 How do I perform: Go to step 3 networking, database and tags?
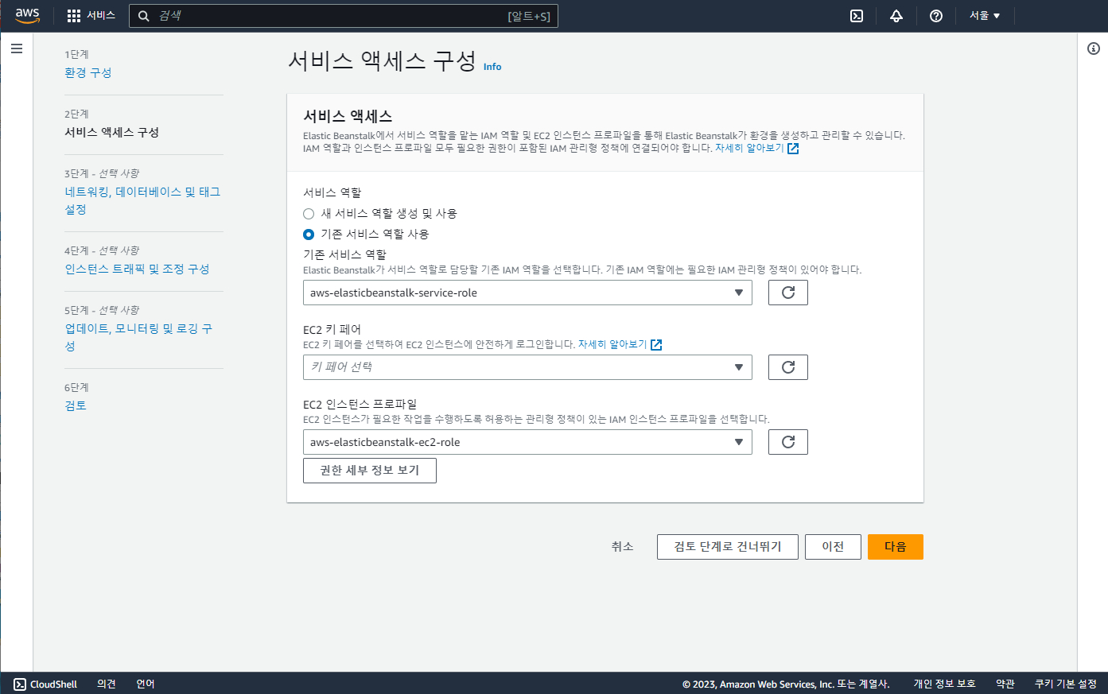pos(142,200)
